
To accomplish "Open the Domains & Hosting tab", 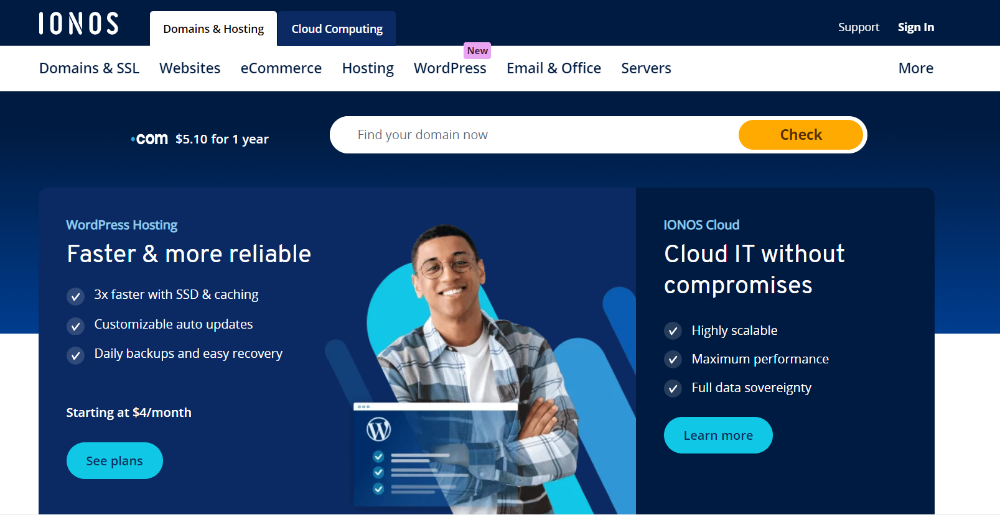I will 213,29.
